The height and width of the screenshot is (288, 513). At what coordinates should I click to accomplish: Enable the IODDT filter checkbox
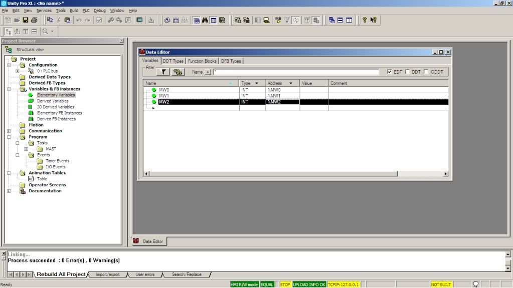pos(426,72)
